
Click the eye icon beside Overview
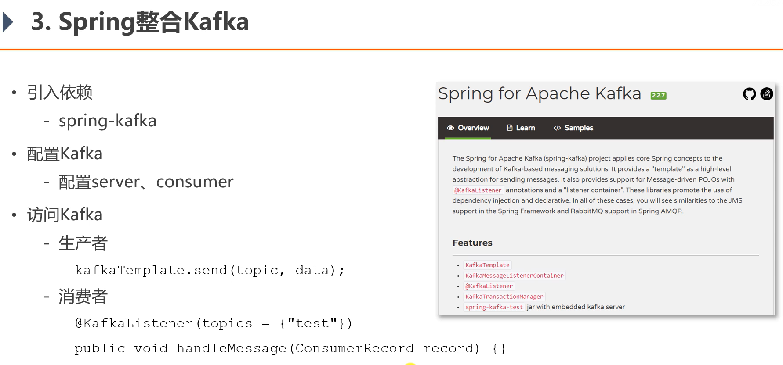450,128
